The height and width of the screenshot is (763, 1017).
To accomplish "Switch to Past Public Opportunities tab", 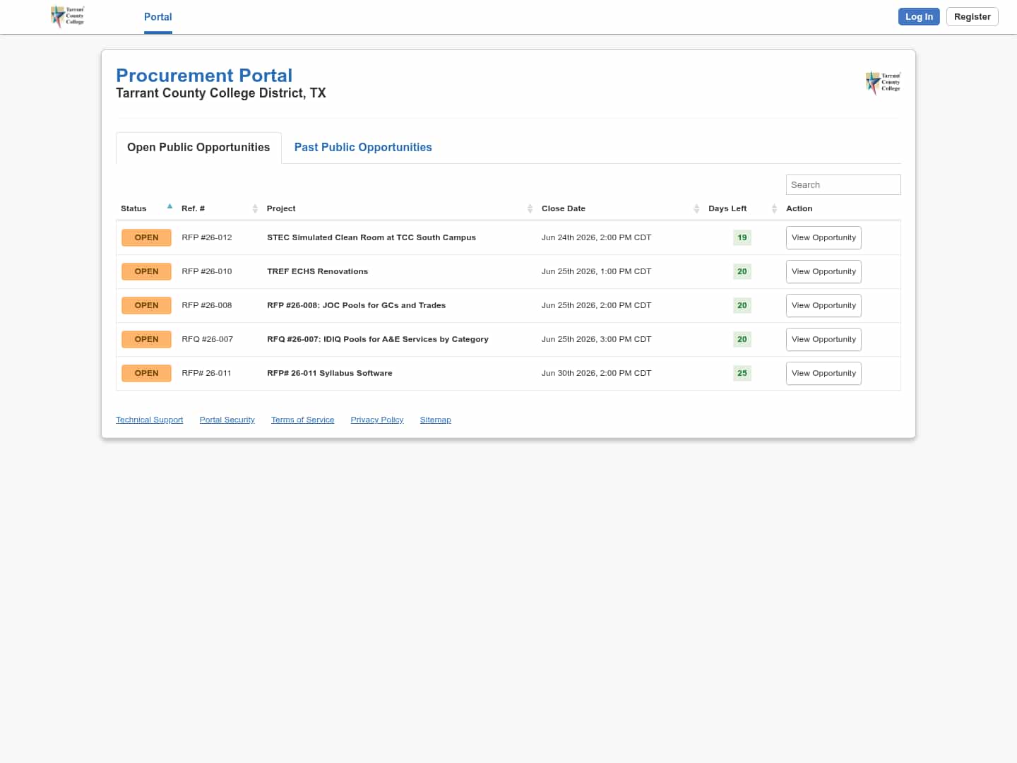I will [x=363, y=148].
